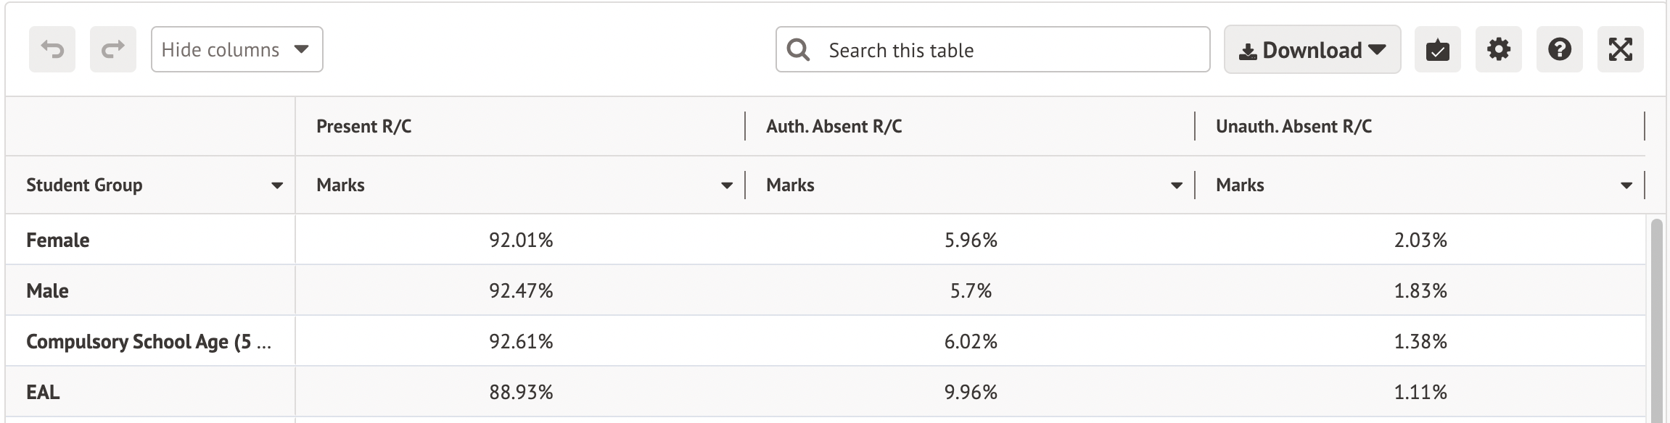The height and width of the screenshot is (423, 1670).
Task: Click the Present R/C column header
Action: click(x=364, y=127)
